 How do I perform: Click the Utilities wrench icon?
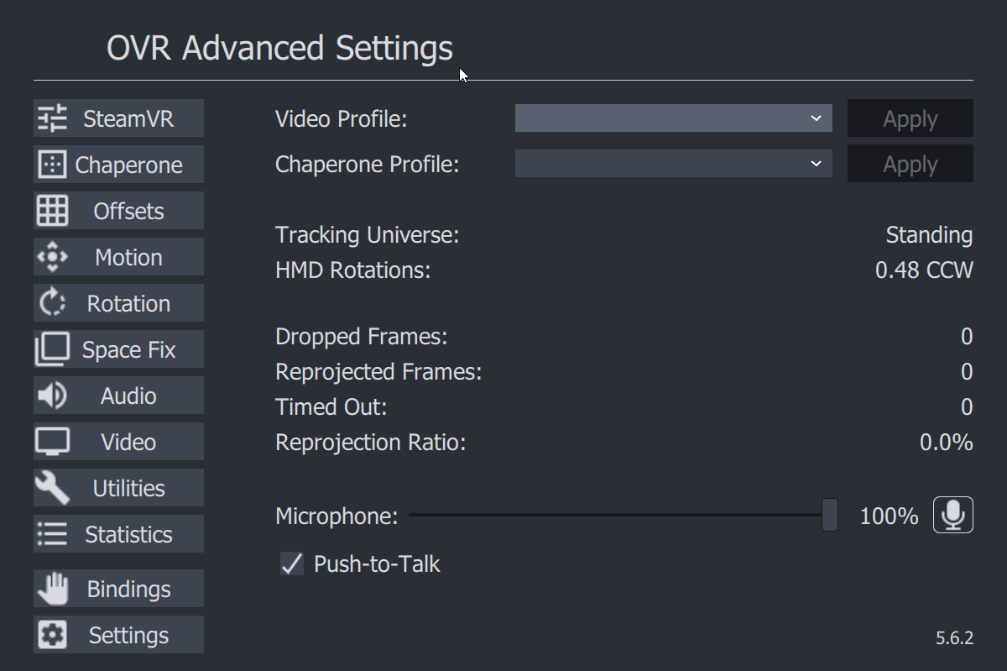click(x=52, y=488)
